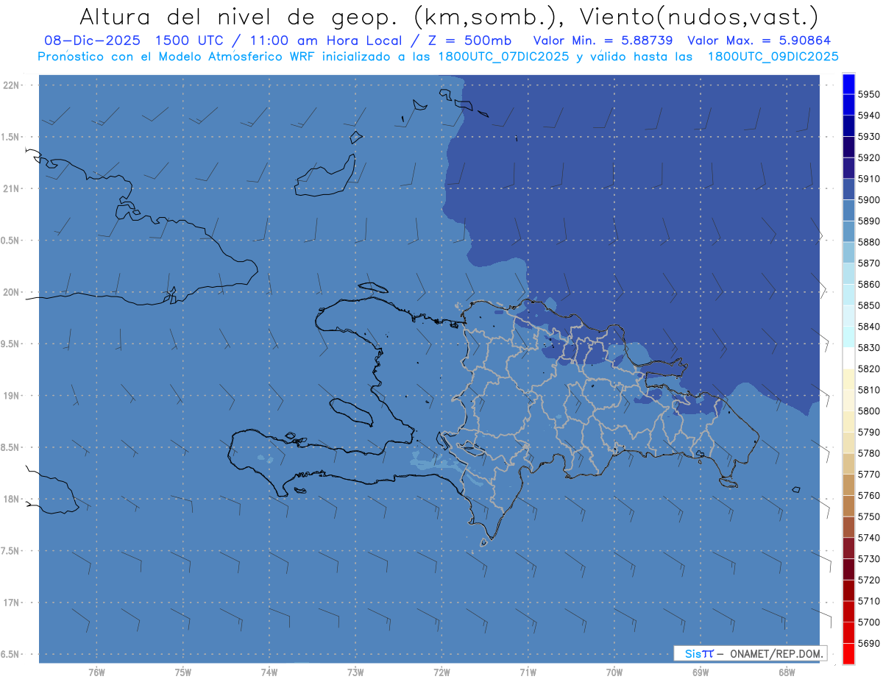
Task: Click the 76W longitude label
Action: [96, 672]
